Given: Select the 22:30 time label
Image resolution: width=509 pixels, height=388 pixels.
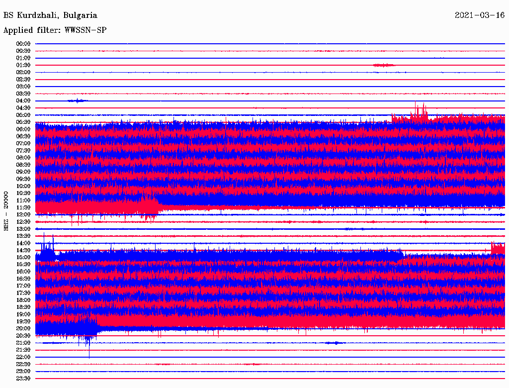Looking at the screenshot, I should click(23, 364).
